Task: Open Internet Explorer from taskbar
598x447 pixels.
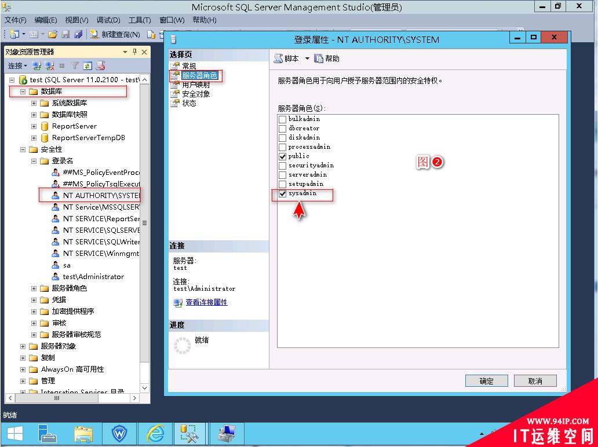Action: 155,434
